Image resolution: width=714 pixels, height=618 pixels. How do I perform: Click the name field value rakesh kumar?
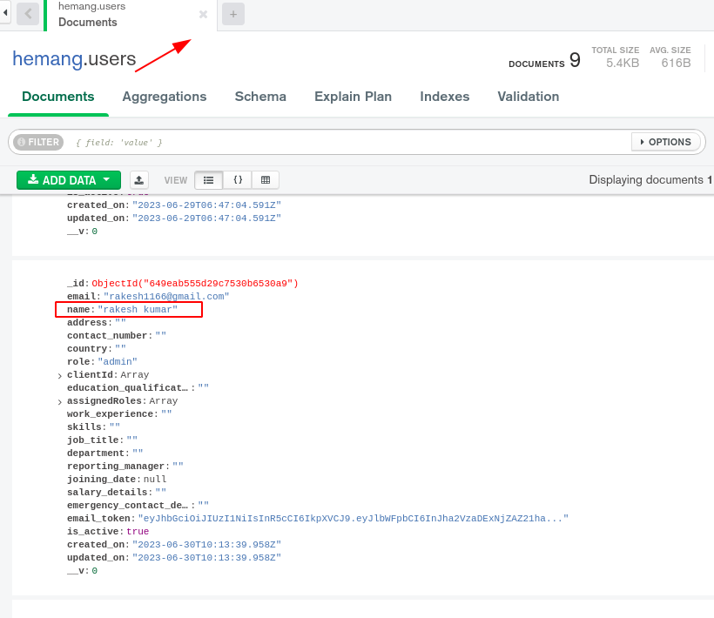tap(140, 310)
